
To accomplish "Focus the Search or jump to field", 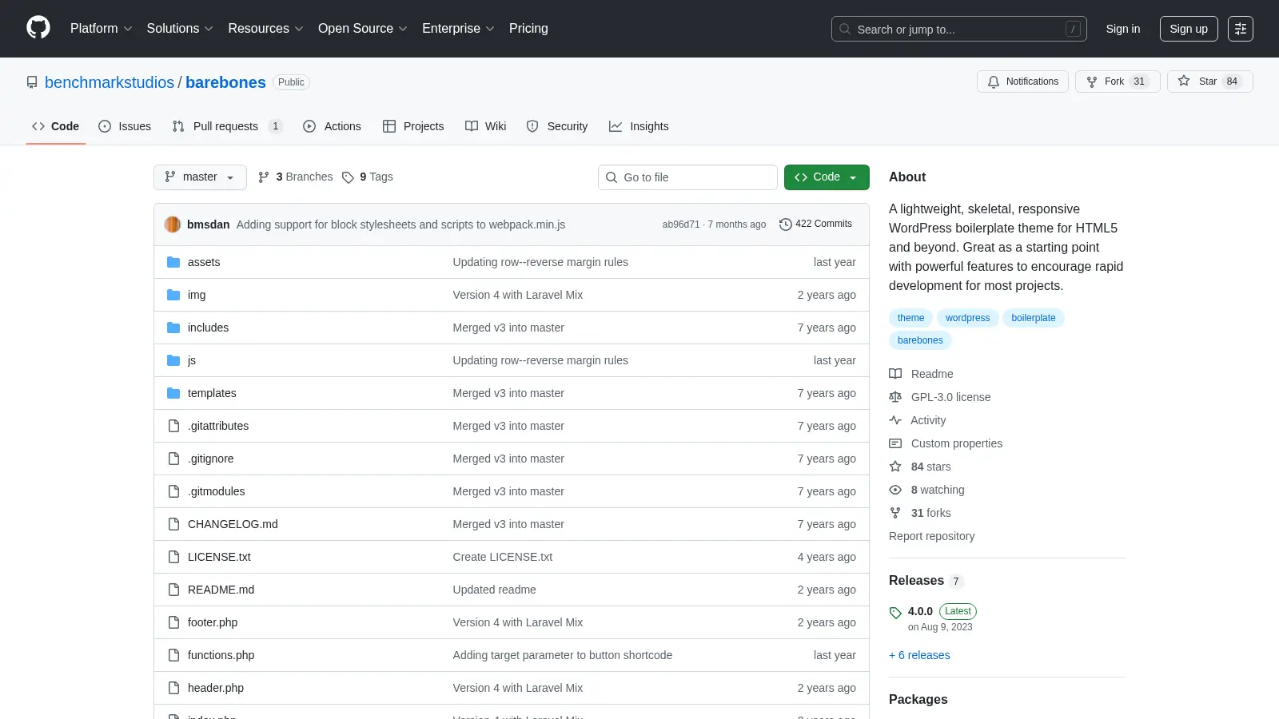I will 959,29.
